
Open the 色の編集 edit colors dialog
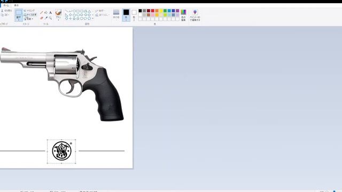point(183,15)
